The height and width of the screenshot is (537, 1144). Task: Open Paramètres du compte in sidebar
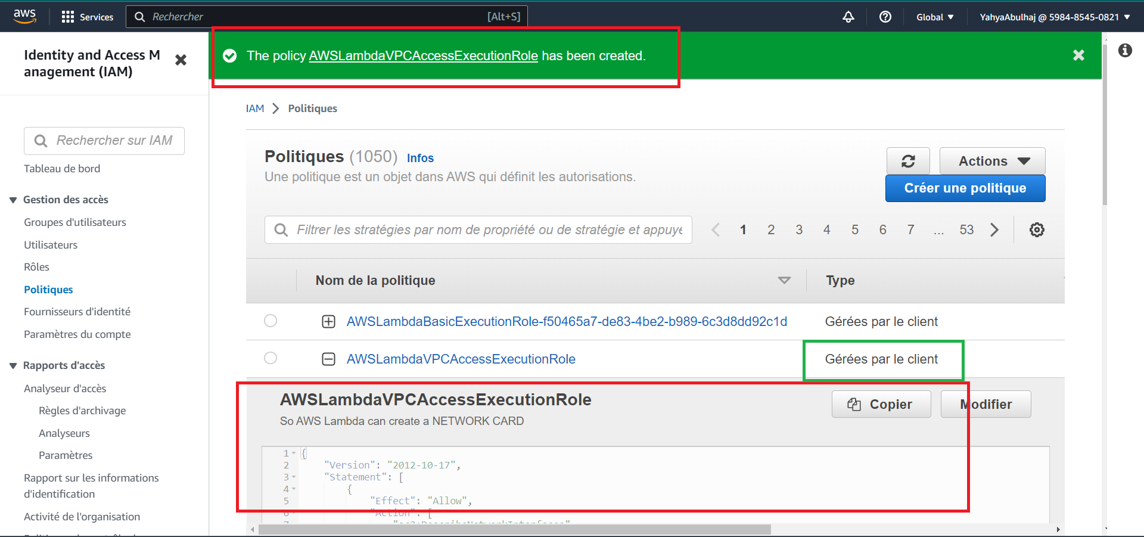pos(77,334)
